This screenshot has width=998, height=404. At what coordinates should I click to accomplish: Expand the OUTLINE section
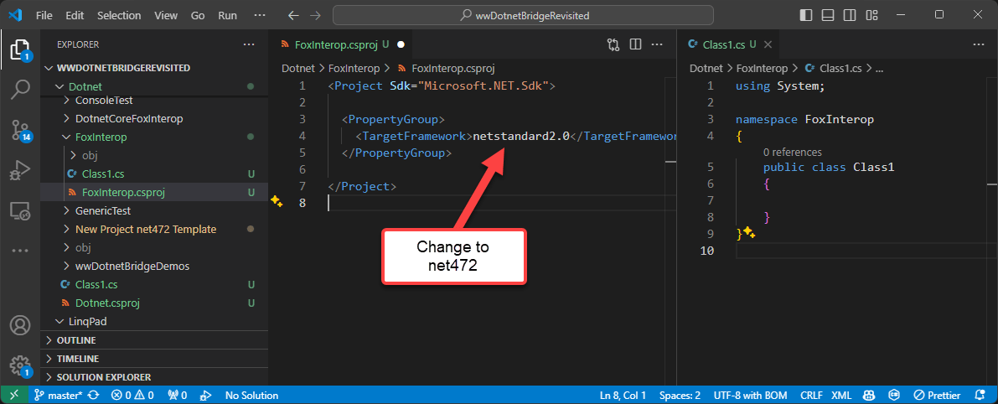pos(75,340)
